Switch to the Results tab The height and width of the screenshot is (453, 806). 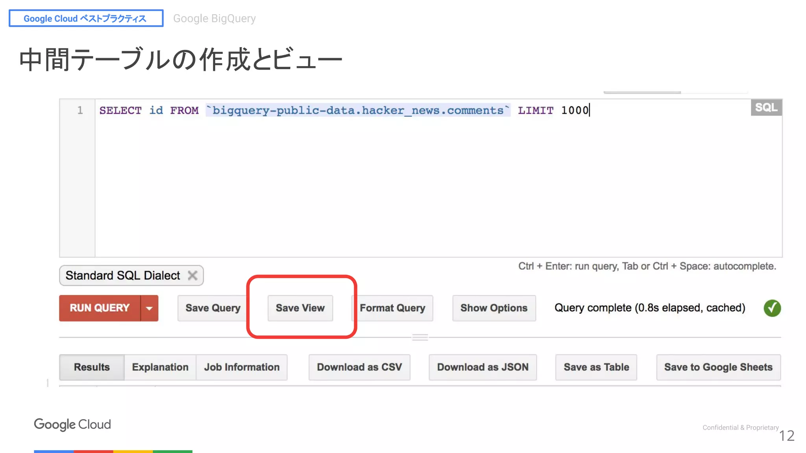pos(92,367)
